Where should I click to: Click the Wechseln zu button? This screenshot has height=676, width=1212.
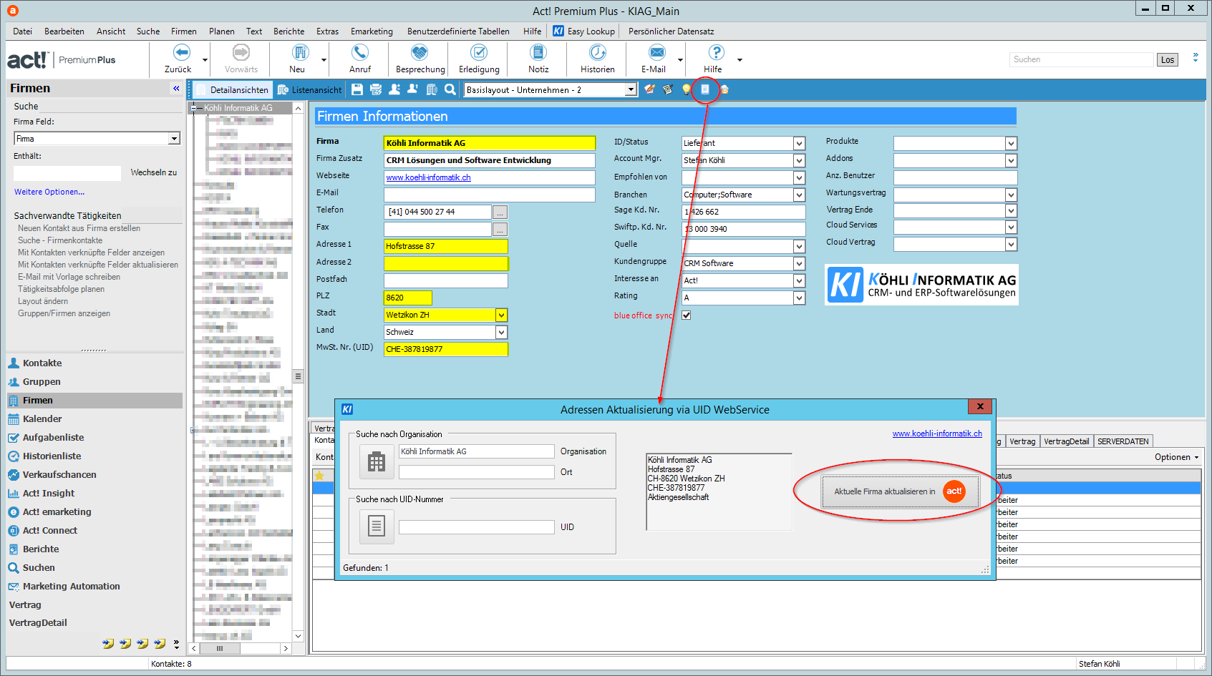coord(153,172)
